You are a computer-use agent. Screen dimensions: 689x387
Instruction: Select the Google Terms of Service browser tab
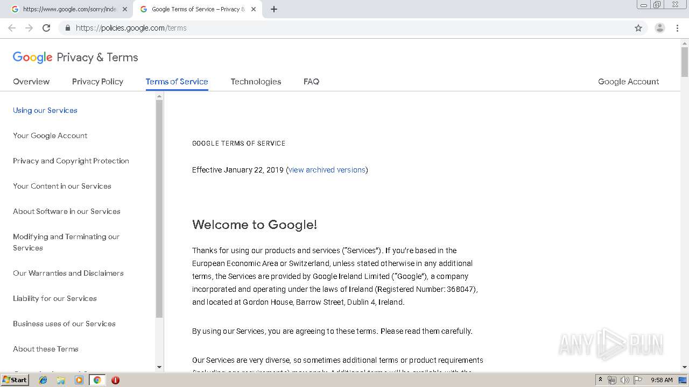(x=197, y=9)
